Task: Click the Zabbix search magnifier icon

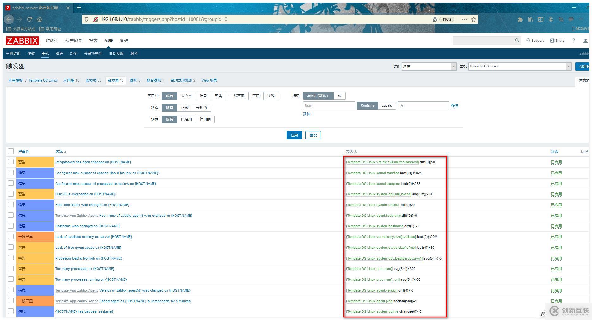Action: tap(517, 41)
